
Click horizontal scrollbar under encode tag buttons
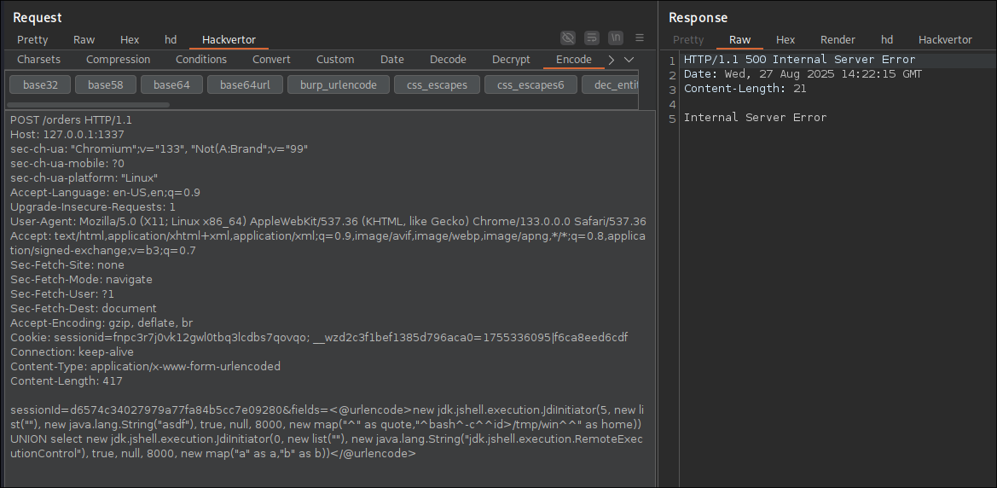(x=89, y=105)
